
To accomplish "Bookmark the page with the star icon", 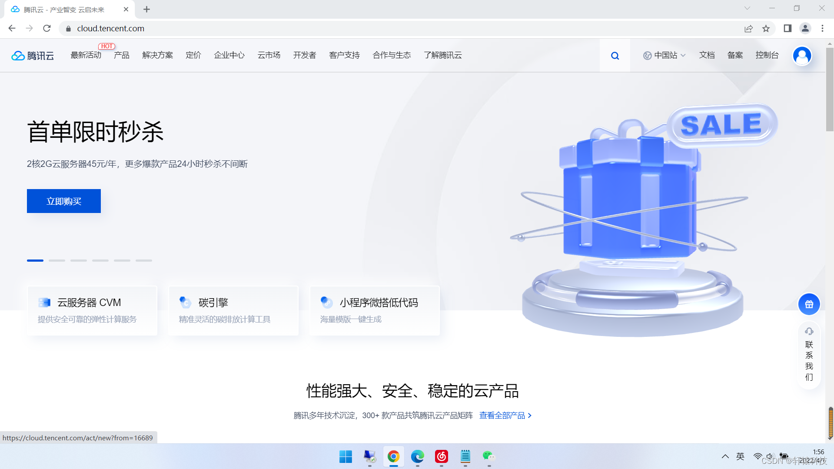I will 766,28.
